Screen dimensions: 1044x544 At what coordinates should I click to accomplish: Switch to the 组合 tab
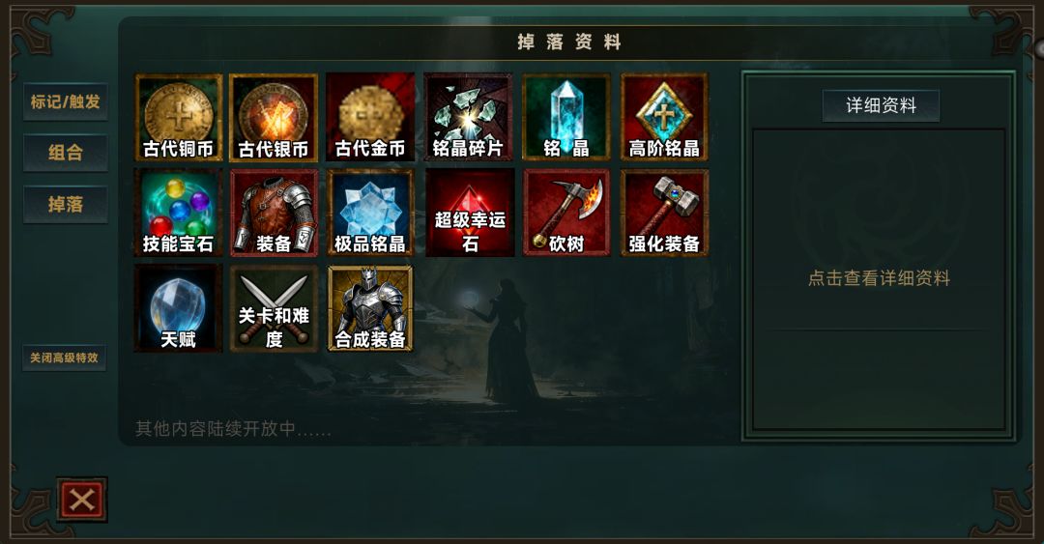(66, 153)
